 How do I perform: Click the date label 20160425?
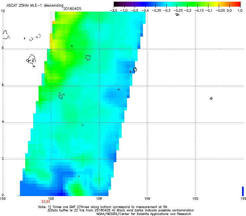click(x=72, y=9)
